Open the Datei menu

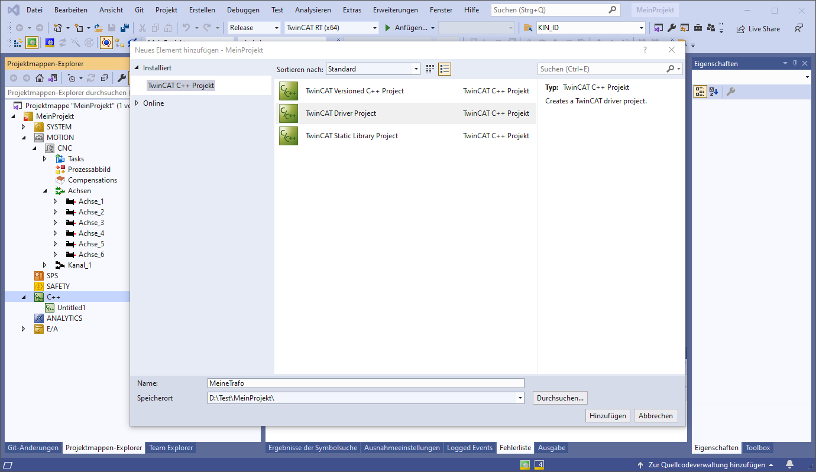35,10
